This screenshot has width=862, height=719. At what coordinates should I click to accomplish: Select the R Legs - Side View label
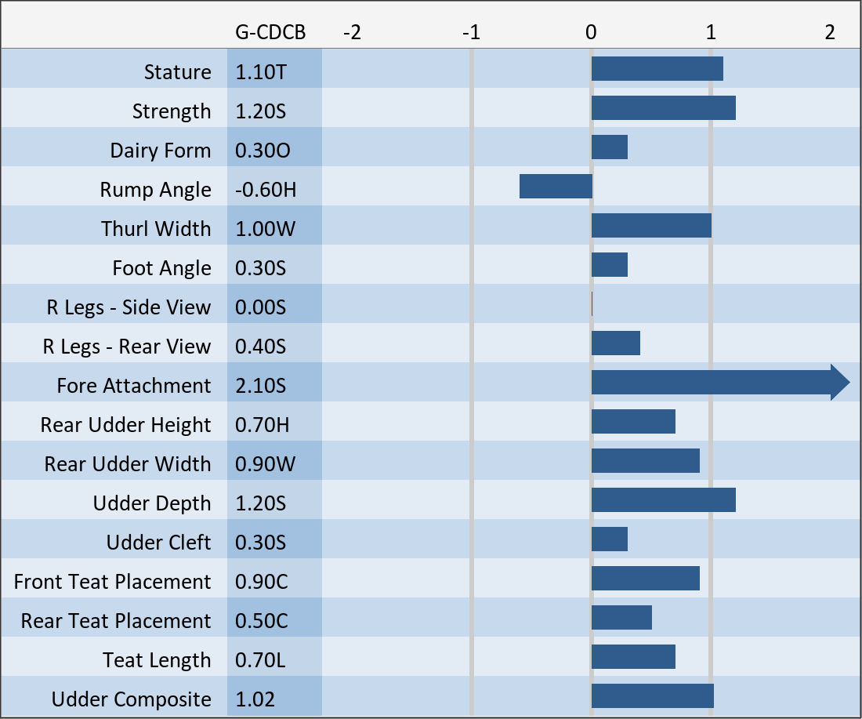(x=129, y=307)
